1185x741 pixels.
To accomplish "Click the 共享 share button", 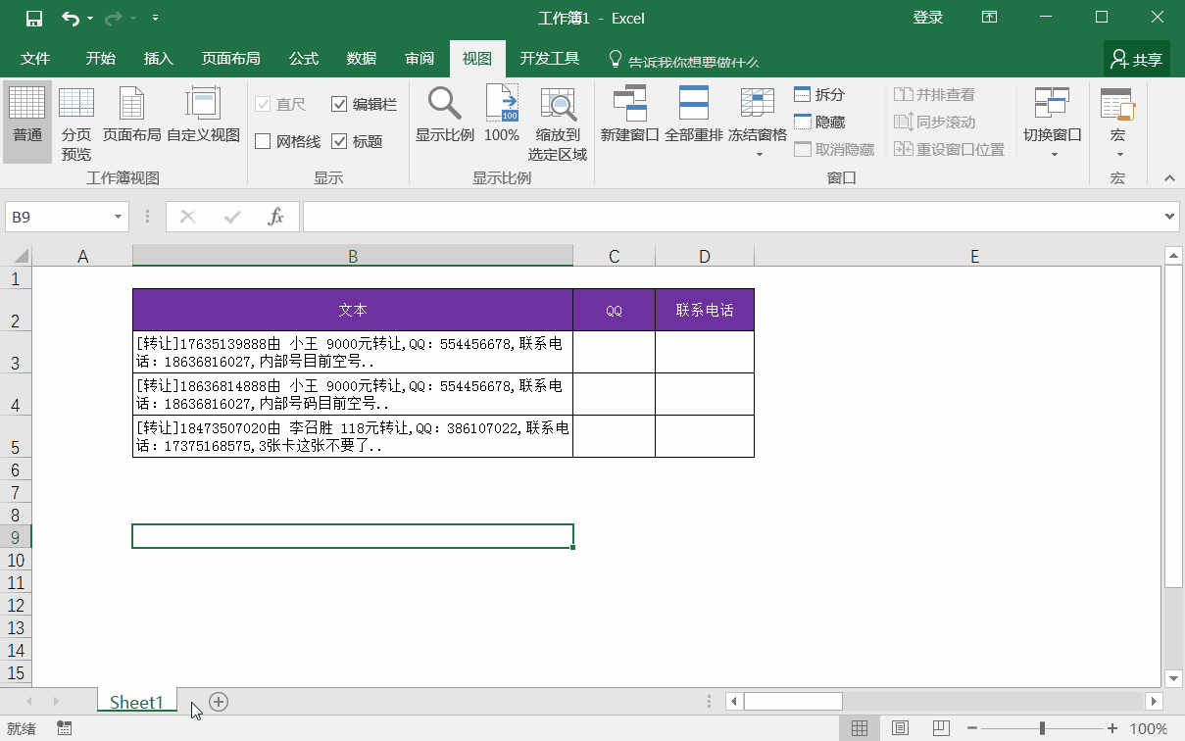I will pos(1137,60).
